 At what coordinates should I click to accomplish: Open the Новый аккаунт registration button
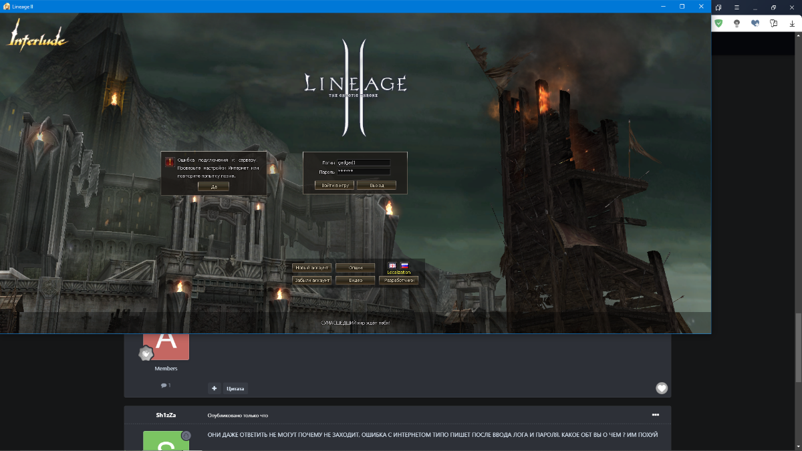[311, 267]
